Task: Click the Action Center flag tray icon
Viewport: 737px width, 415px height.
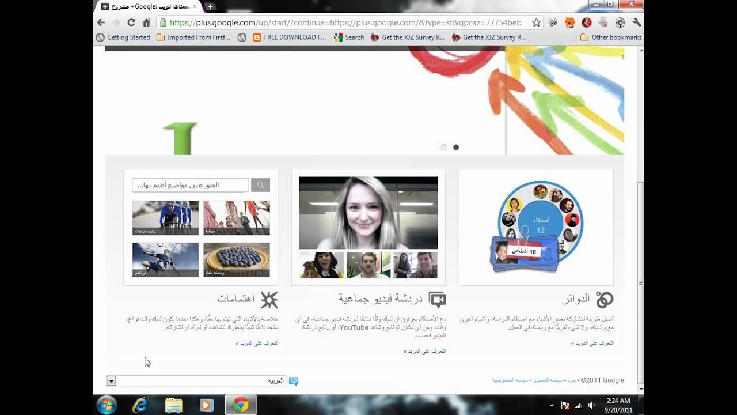Action: pyautogui.click(x=565, y=405)
